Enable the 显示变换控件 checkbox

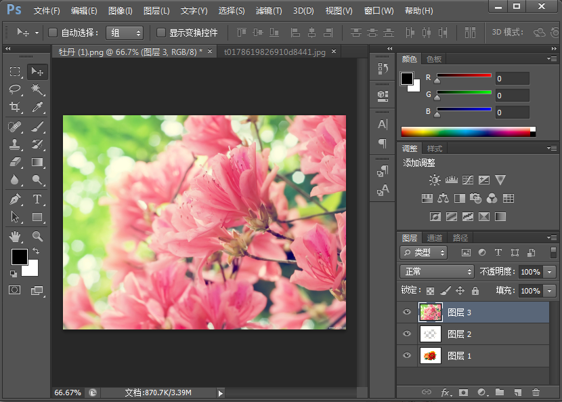click(x=161, y=33)
